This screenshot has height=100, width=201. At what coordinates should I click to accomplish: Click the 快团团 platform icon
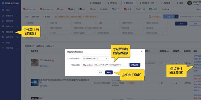(150, 9)
